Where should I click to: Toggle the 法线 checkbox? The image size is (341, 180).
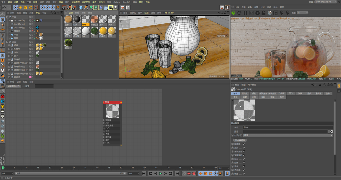pyautogui.click(x=244, y=163)
